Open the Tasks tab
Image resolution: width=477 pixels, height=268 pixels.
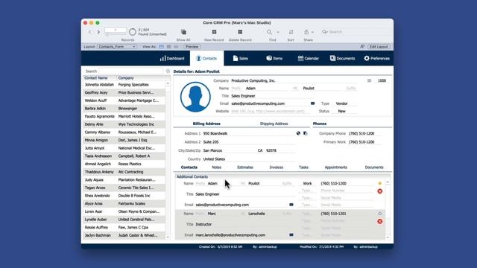(303, 167)
